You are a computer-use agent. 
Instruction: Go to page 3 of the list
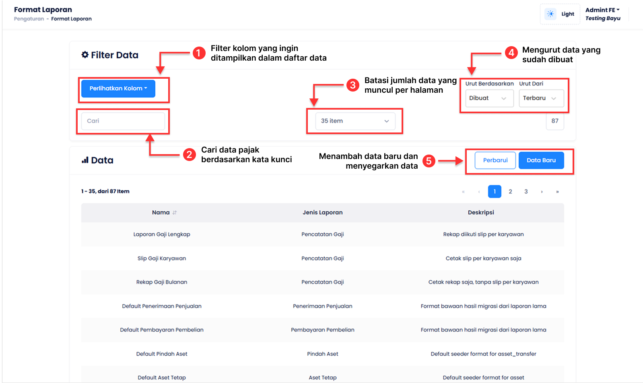click(526, 191)
